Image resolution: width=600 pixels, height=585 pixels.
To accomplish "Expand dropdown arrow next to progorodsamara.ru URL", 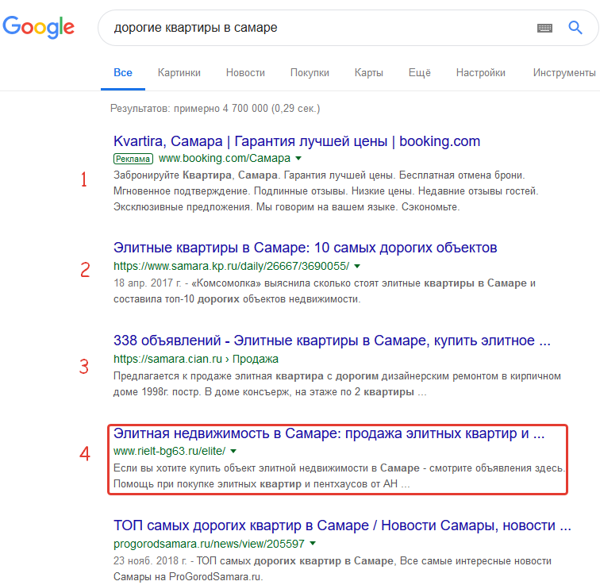I will point(313,543).
